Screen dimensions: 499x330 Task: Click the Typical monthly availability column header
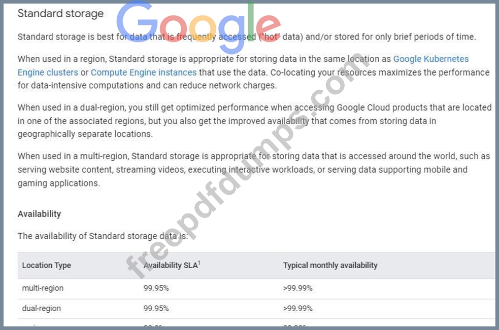click(330, 265)
